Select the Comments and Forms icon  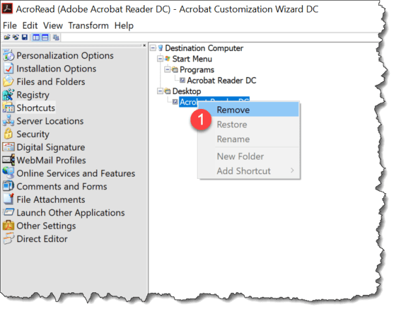[x=8, y=186]
